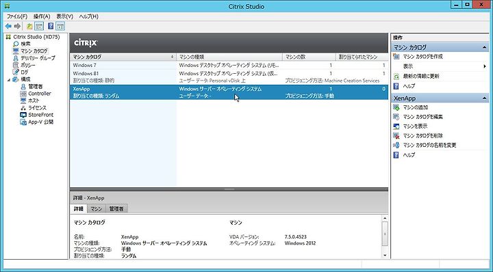Click scroll down arrow in details pane

[385, 256]
